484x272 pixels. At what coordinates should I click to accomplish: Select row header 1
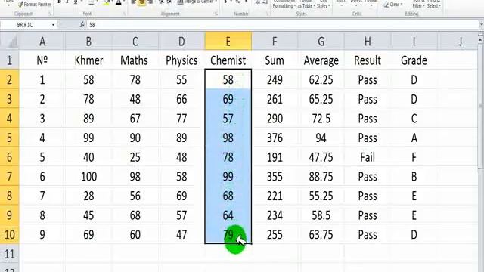coord(9,60)
